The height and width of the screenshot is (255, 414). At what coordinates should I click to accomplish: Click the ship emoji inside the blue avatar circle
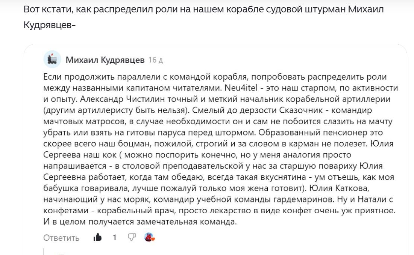[x=51, y=59]
